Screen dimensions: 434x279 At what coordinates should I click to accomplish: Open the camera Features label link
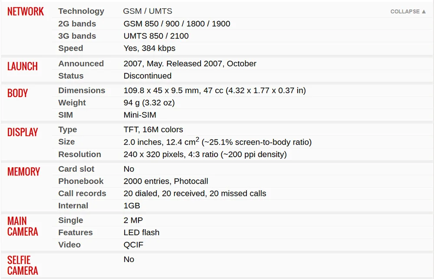click(75, 233)
